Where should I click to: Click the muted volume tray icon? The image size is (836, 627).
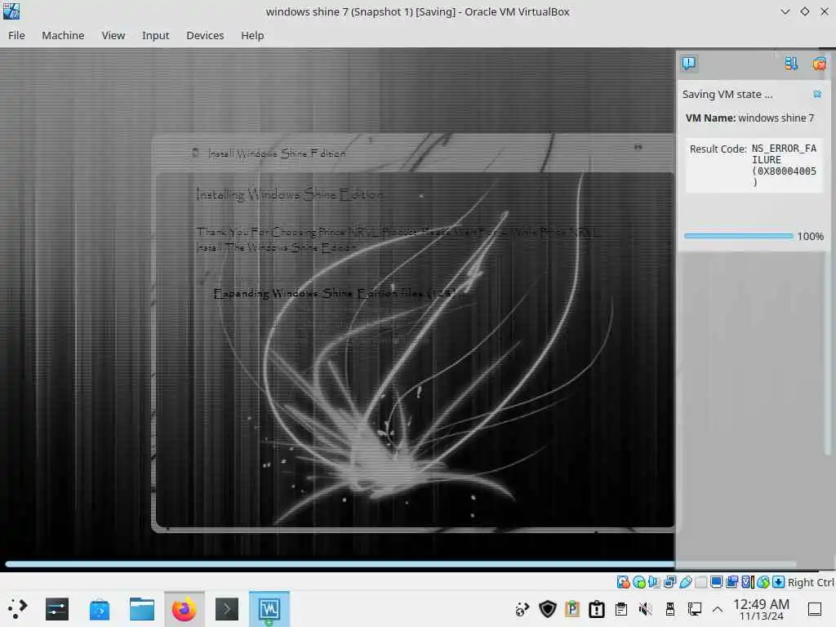point(646,608)
